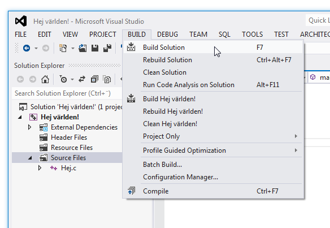Viewport: 330px width, 228px height.
Task: Click the Build Hej världen! icon
Action: pos(131,98)
